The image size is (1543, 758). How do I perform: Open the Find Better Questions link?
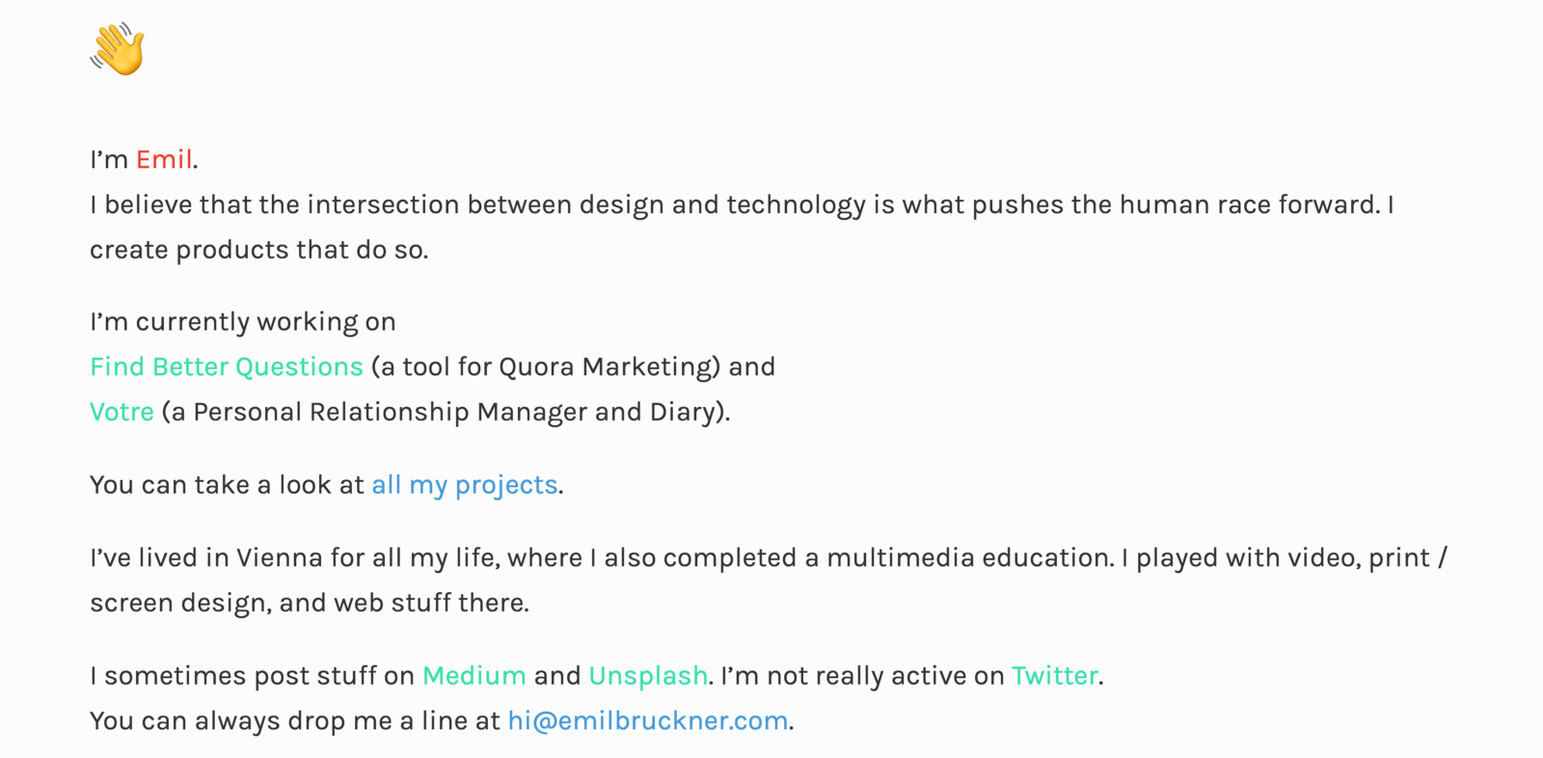click(226, 366)
